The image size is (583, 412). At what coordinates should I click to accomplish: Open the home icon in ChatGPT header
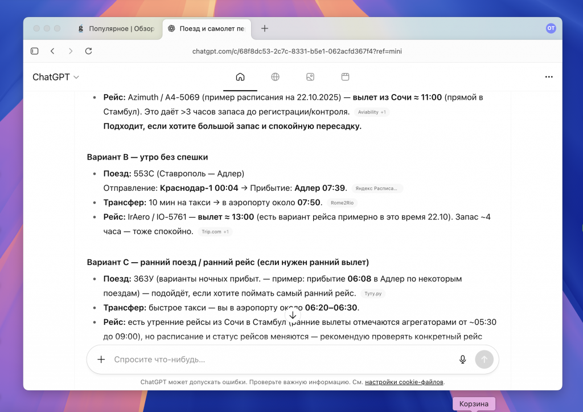tap(240, 77)
